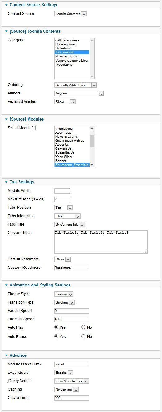Select 'Tab contents' in Category list
This screenshot has height=412, width=162.
(72, 53)
